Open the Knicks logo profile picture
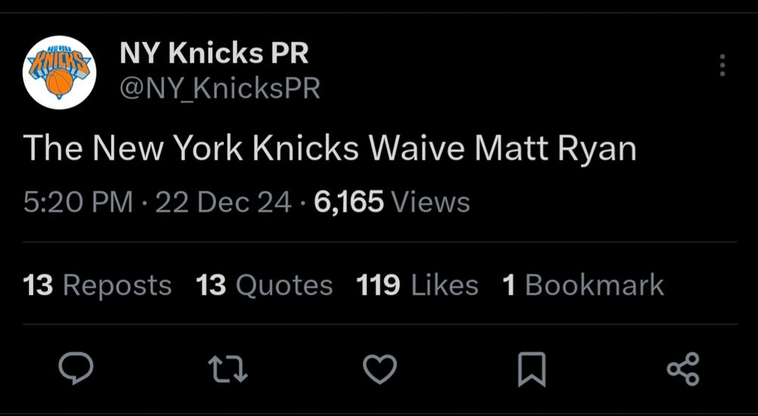The image size is (758, 416). point(59,72)
